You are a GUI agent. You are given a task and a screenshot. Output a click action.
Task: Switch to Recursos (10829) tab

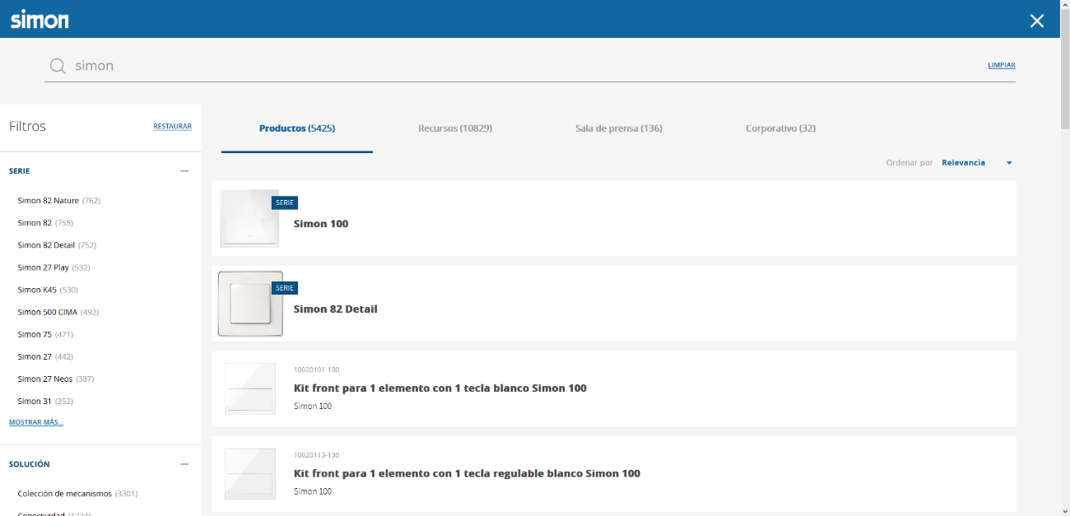(x=455, y=128)
